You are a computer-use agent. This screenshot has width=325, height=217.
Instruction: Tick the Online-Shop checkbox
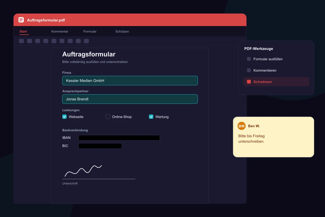click(x=108, y=117)
